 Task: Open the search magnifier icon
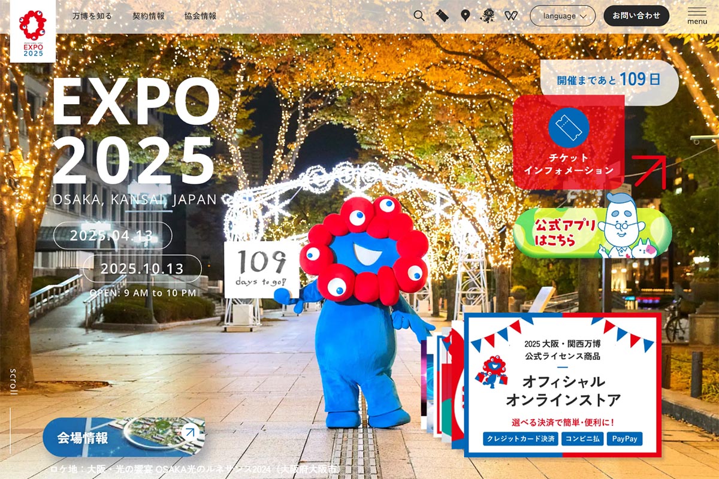point(419,16)
